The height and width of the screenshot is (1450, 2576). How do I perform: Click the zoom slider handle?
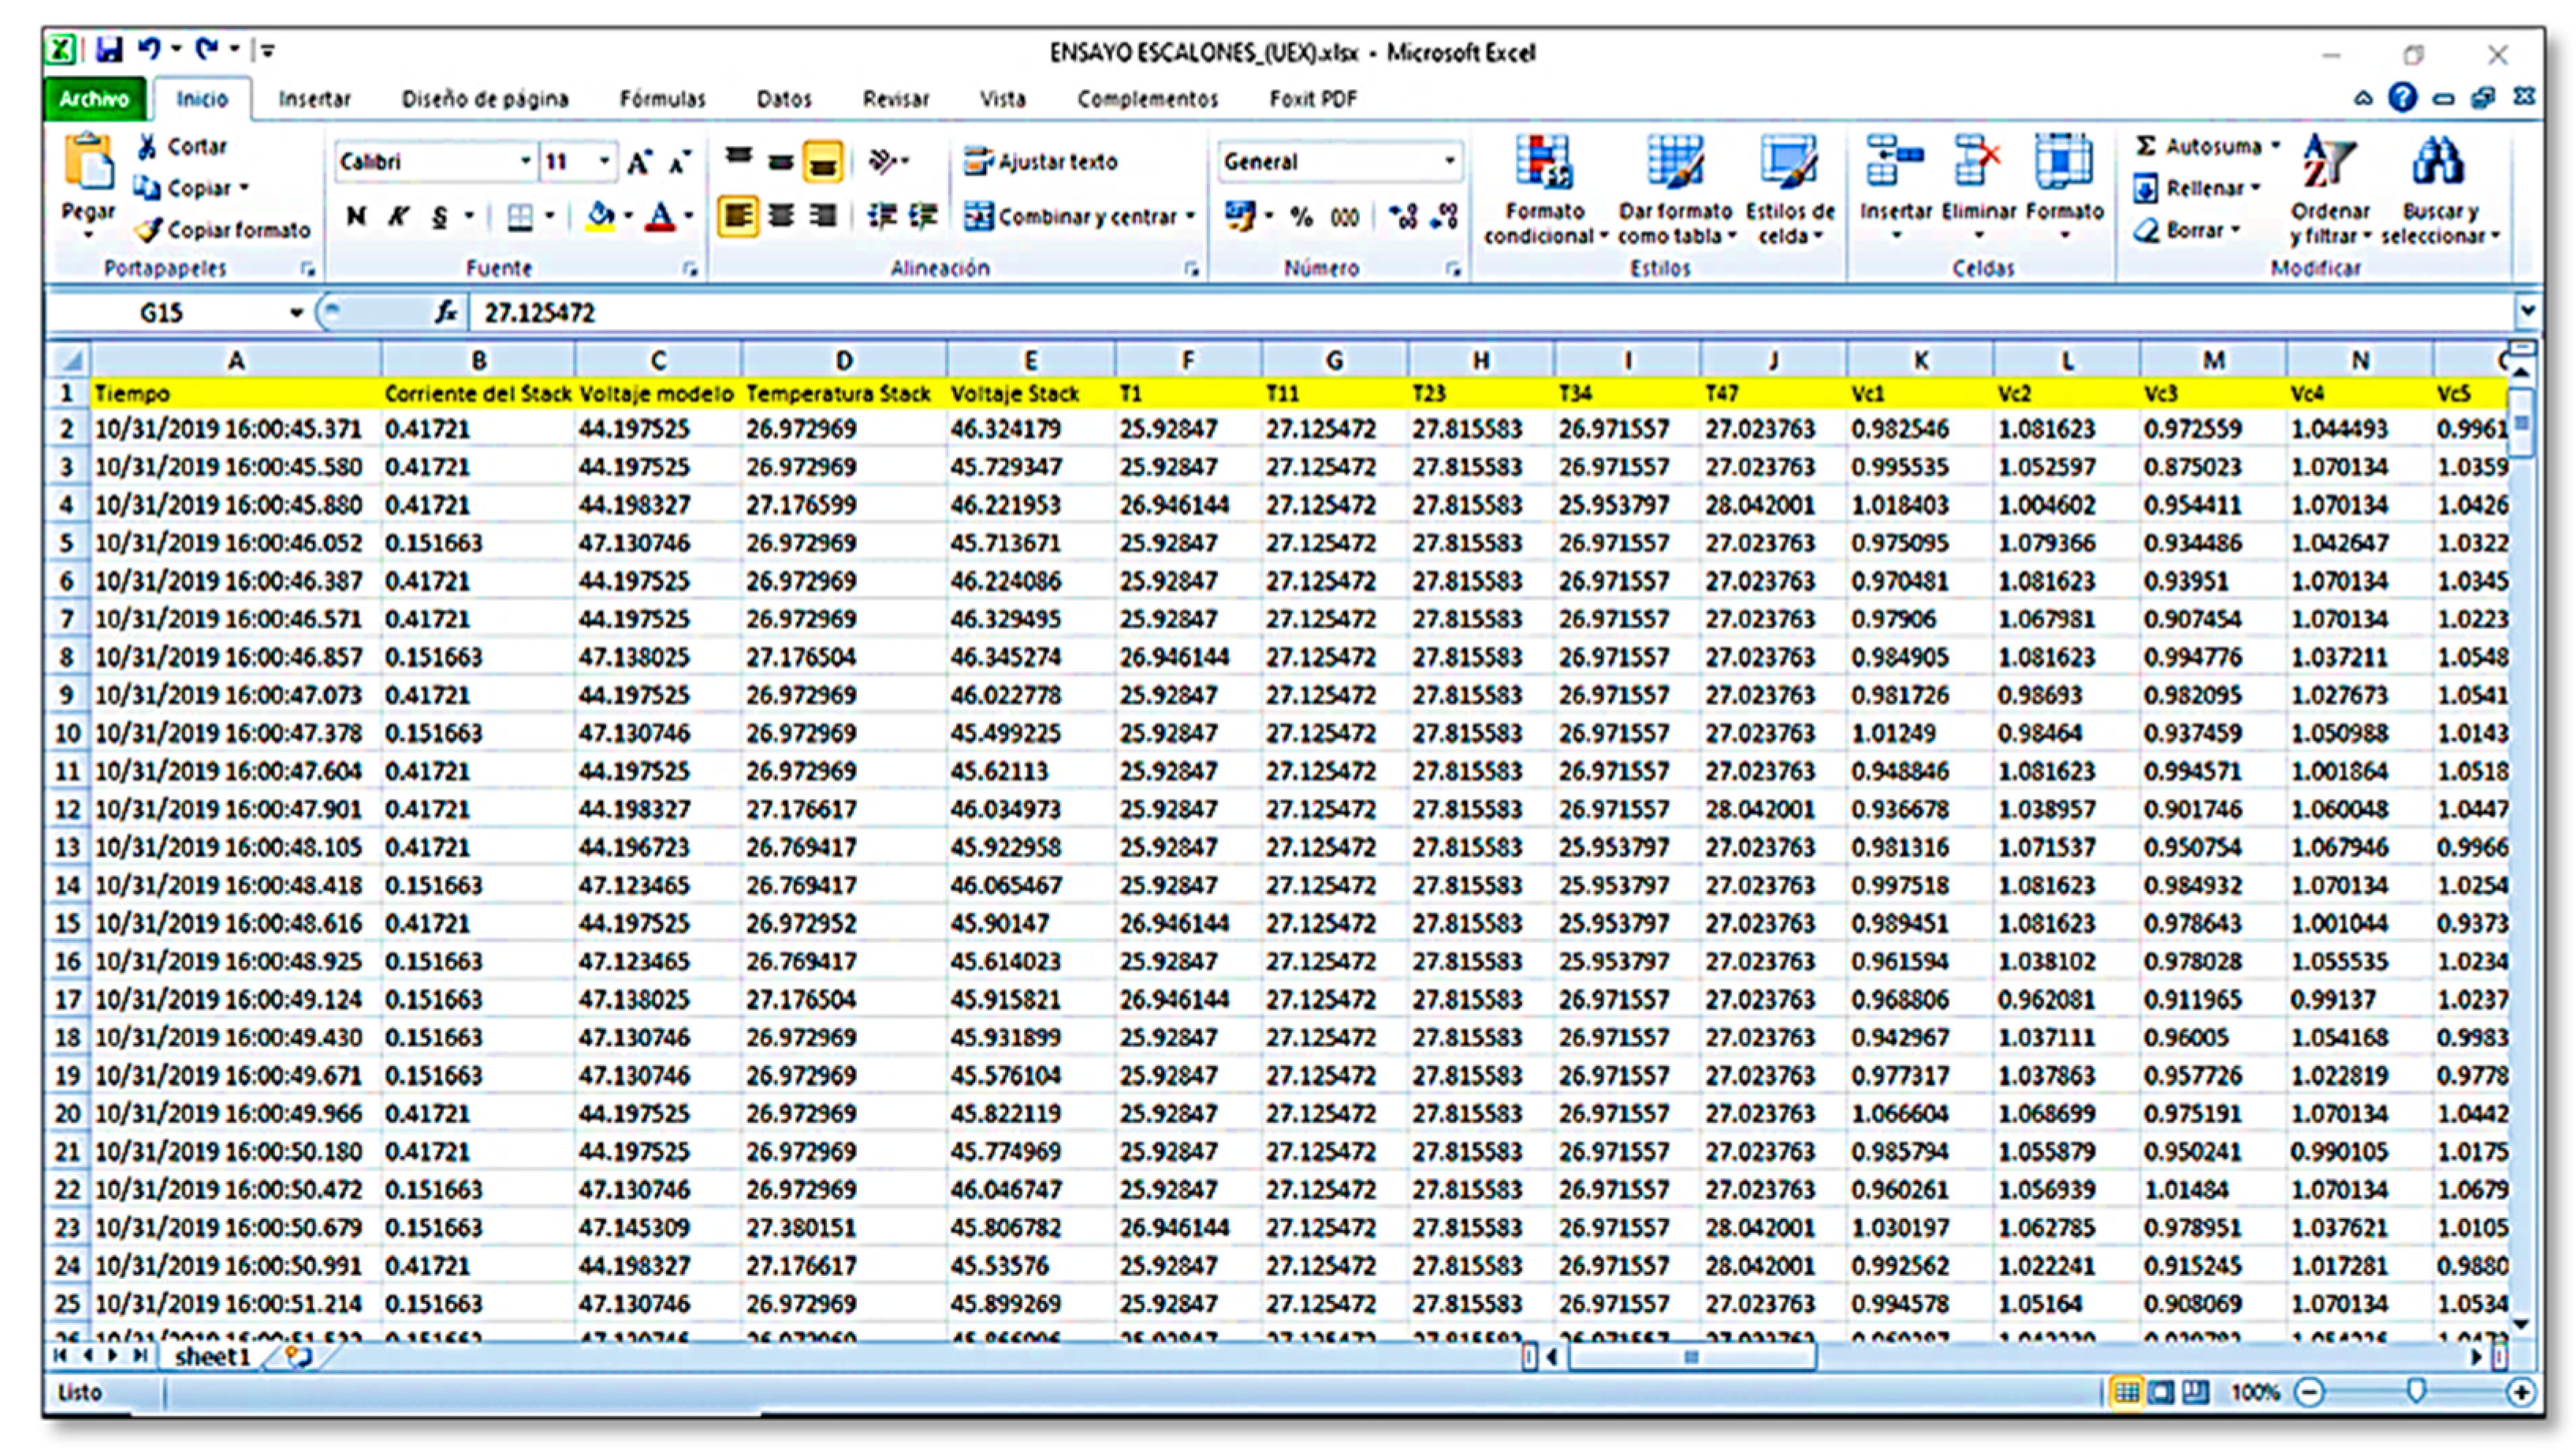coord(2416,1391)
